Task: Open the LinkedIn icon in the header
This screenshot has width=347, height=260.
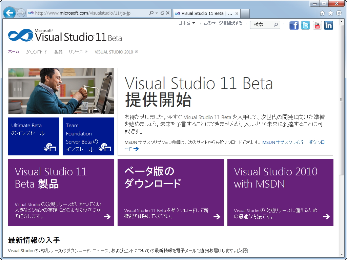Action: tap(328, 25)
